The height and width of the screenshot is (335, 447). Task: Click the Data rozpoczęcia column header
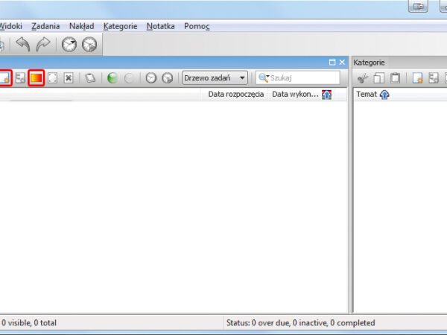(235, 95)
